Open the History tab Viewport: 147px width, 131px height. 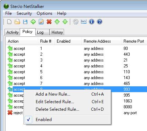57,32
